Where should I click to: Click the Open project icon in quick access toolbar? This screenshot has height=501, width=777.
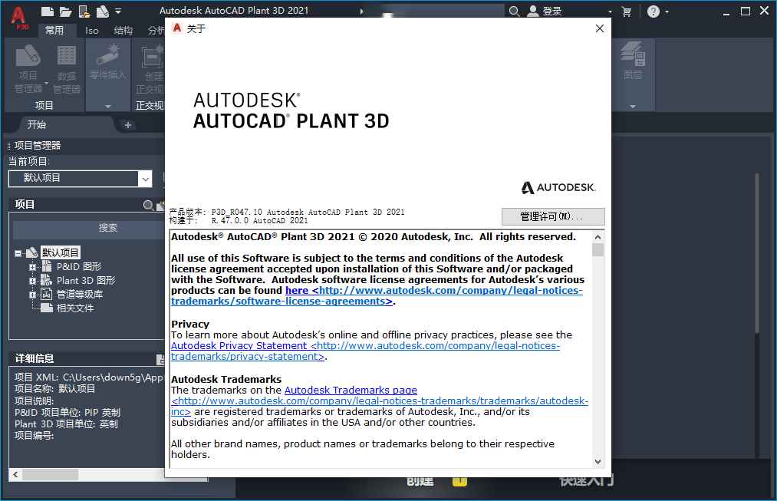84,11
